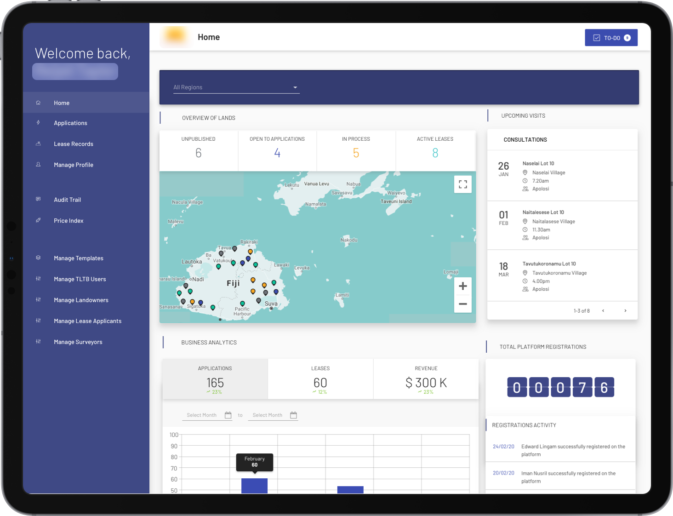The width and height of the screenshot is (673, 516).
Task: Toggle fullscreen on the map
Action: coord(463,184)
